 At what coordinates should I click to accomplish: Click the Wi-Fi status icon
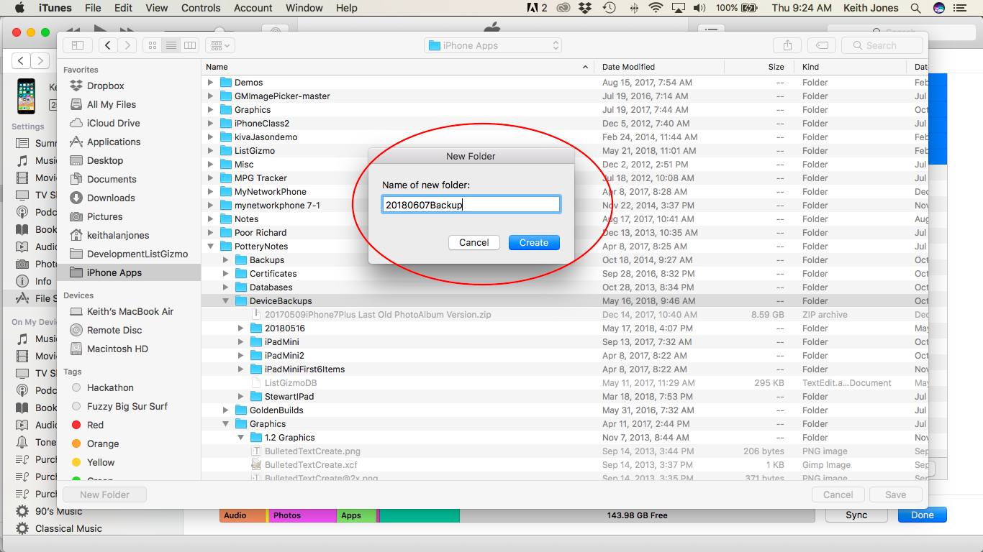(x=655, y=8)
